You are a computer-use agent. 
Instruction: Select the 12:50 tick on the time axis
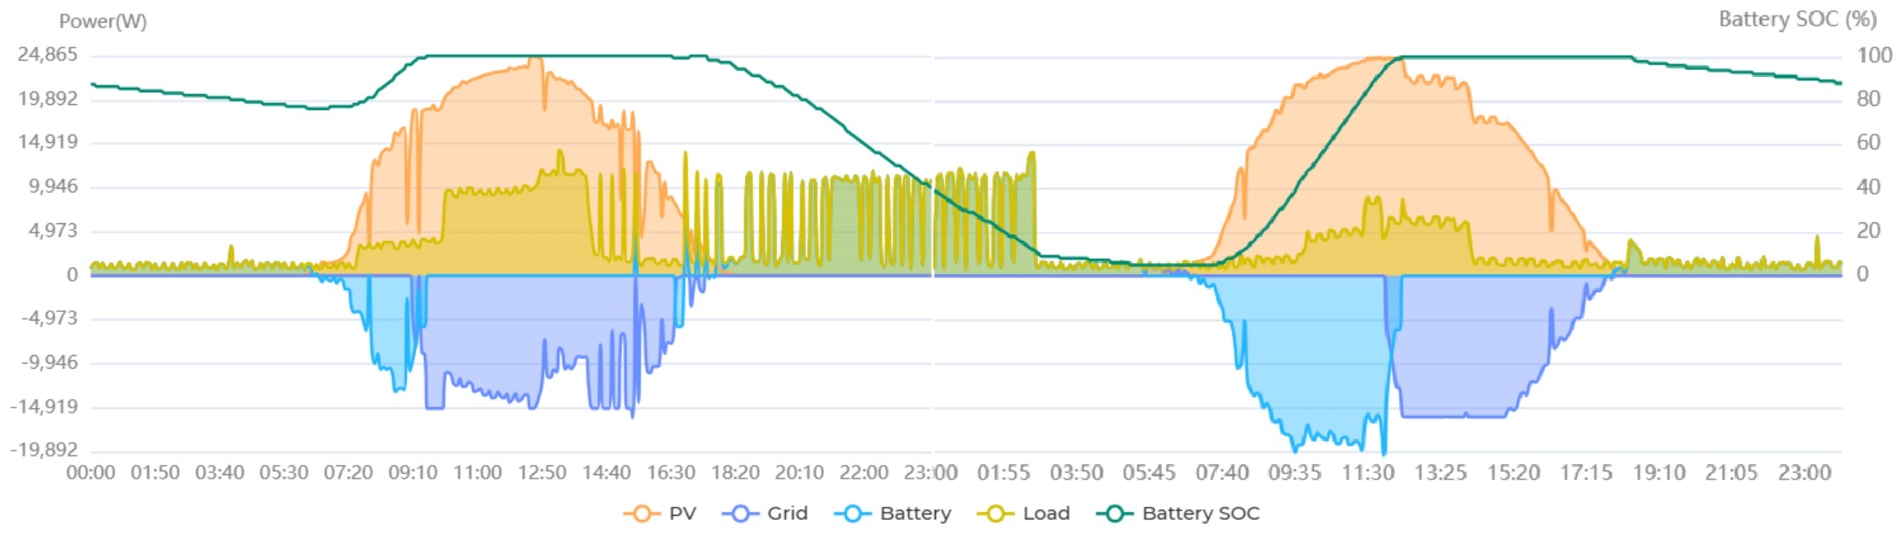coord(541,473)
